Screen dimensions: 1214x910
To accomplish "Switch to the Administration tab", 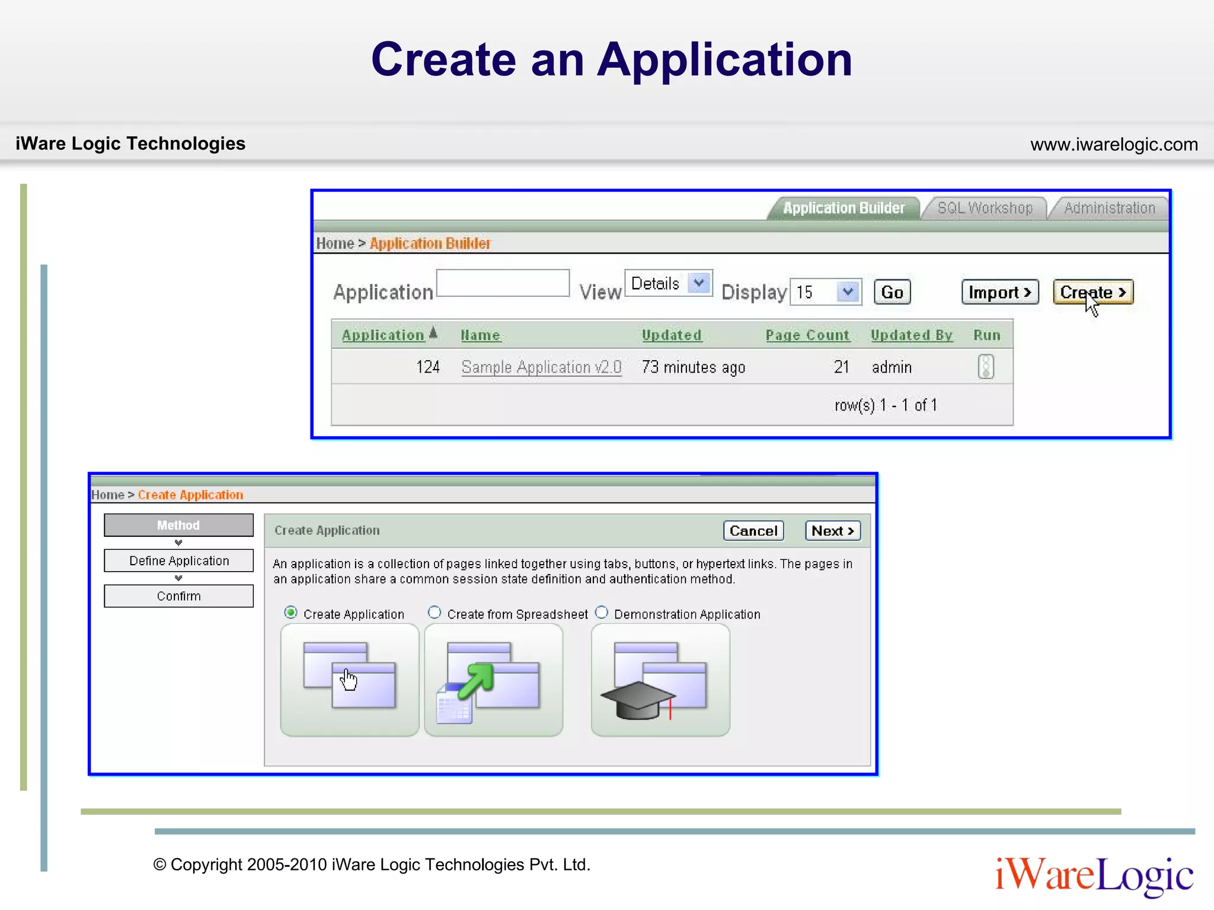I will point(1109,209).
